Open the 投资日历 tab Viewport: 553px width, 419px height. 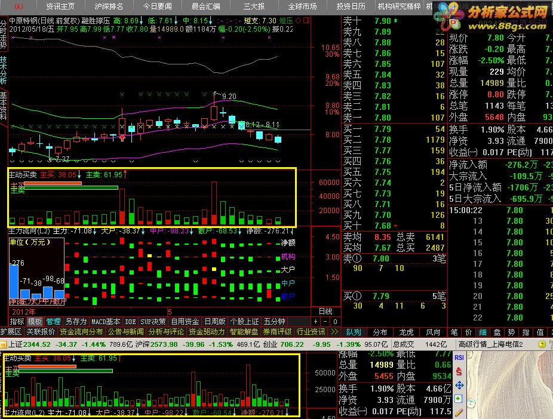(351, 7)
